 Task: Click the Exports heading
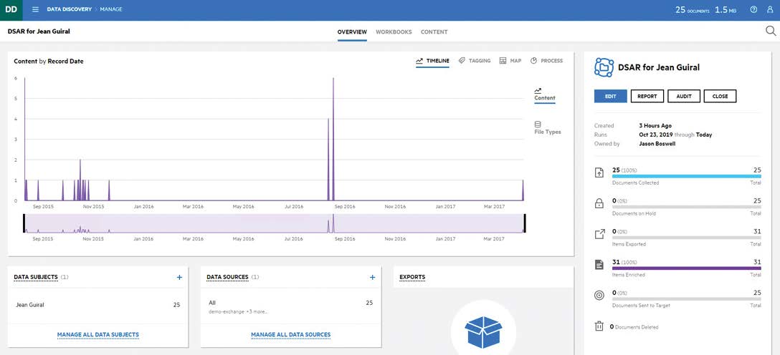coord(412,277)
